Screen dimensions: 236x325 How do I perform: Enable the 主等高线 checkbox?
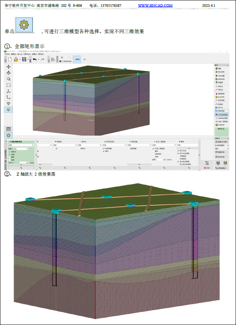[178, 156]
